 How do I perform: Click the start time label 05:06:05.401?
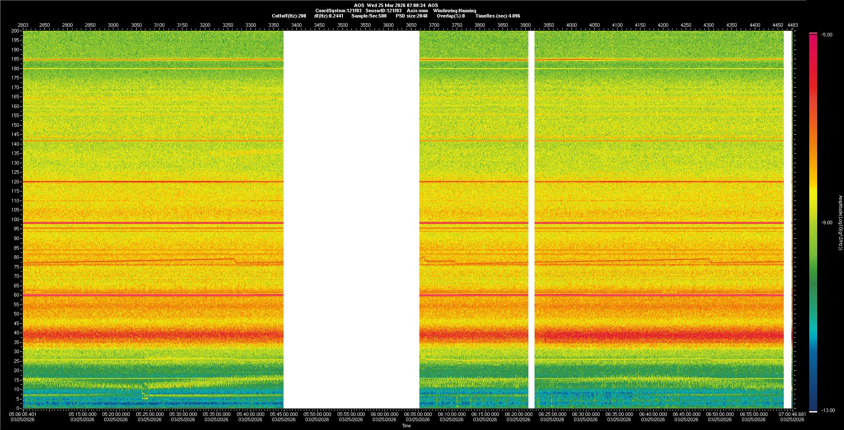click(x=23, y=414)
